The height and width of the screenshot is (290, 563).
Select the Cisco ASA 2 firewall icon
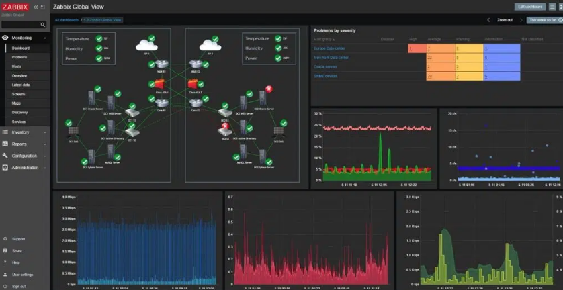tap(193, 85)
